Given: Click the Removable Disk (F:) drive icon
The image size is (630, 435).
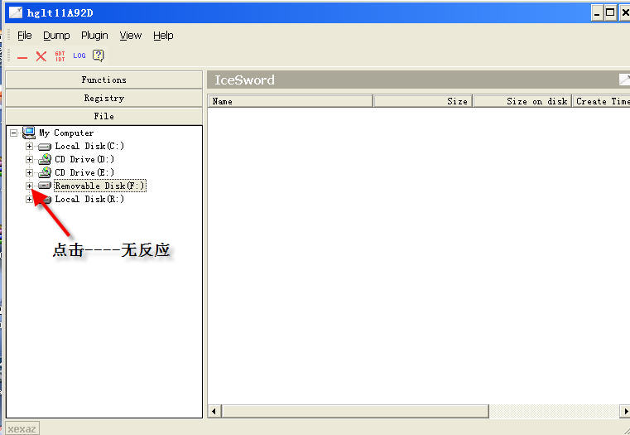Looking at the screenshot, I should pyautogui.click(x=45, y=186).
